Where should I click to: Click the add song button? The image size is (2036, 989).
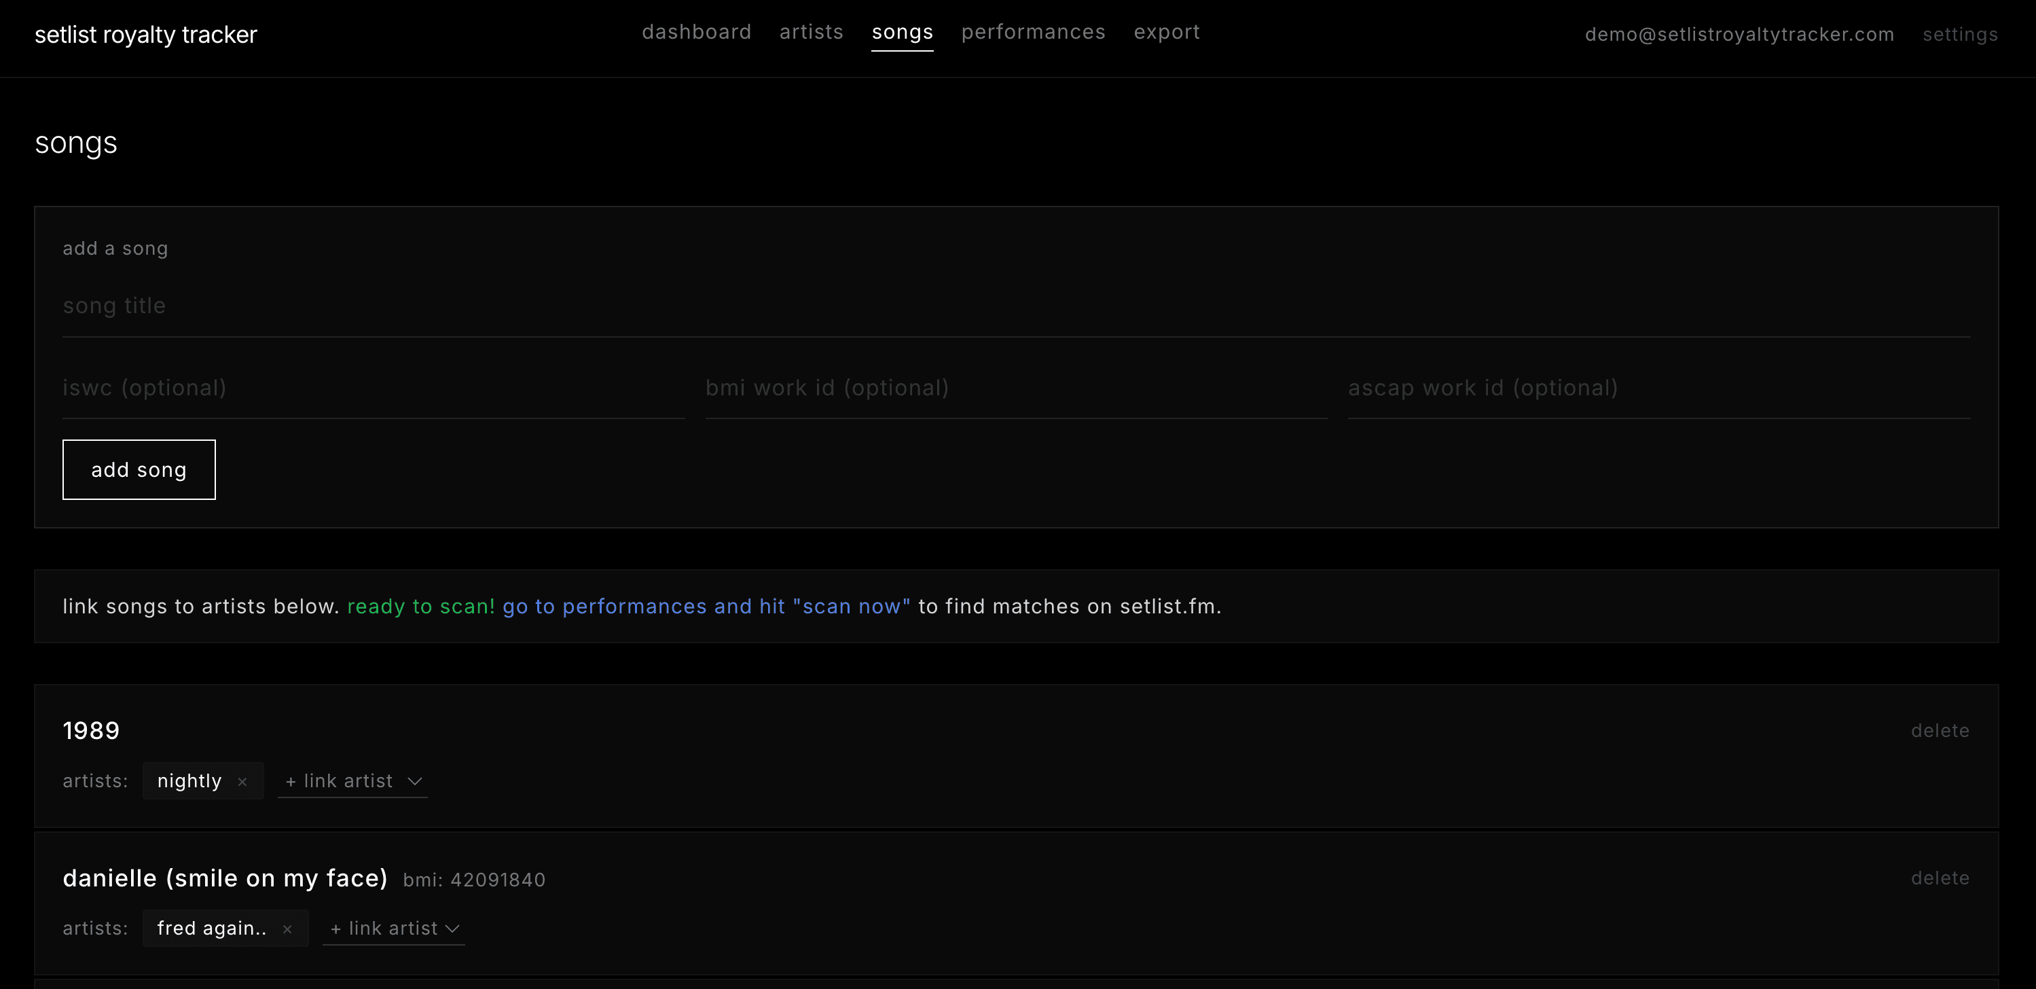click(139, 469)
